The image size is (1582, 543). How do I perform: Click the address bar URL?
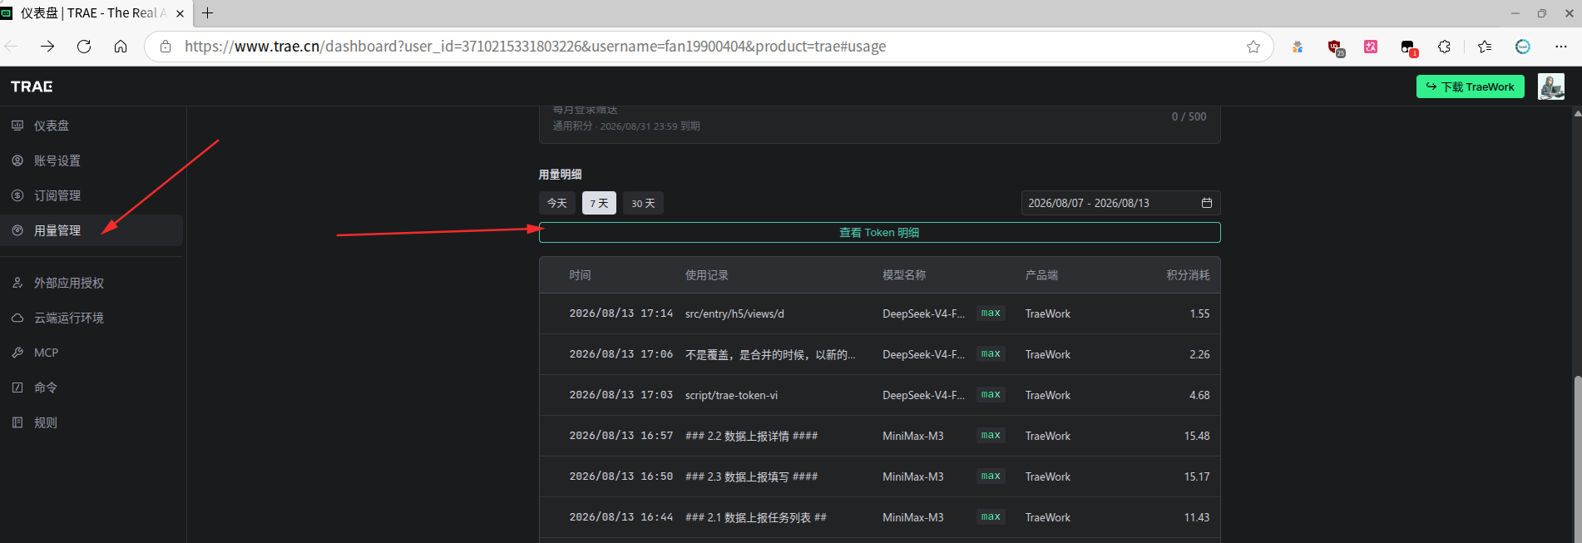click(535, 47)
